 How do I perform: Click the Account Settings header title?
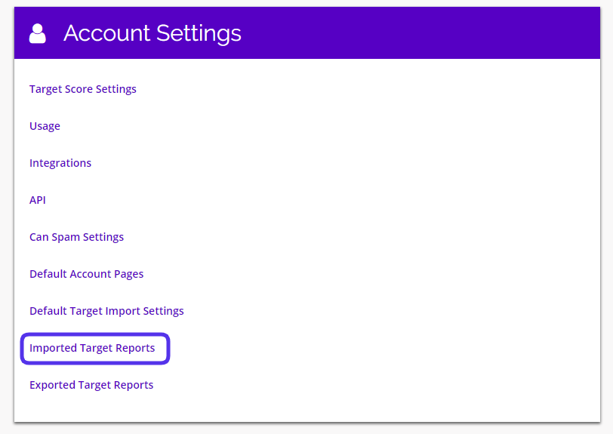click(152, 33)
